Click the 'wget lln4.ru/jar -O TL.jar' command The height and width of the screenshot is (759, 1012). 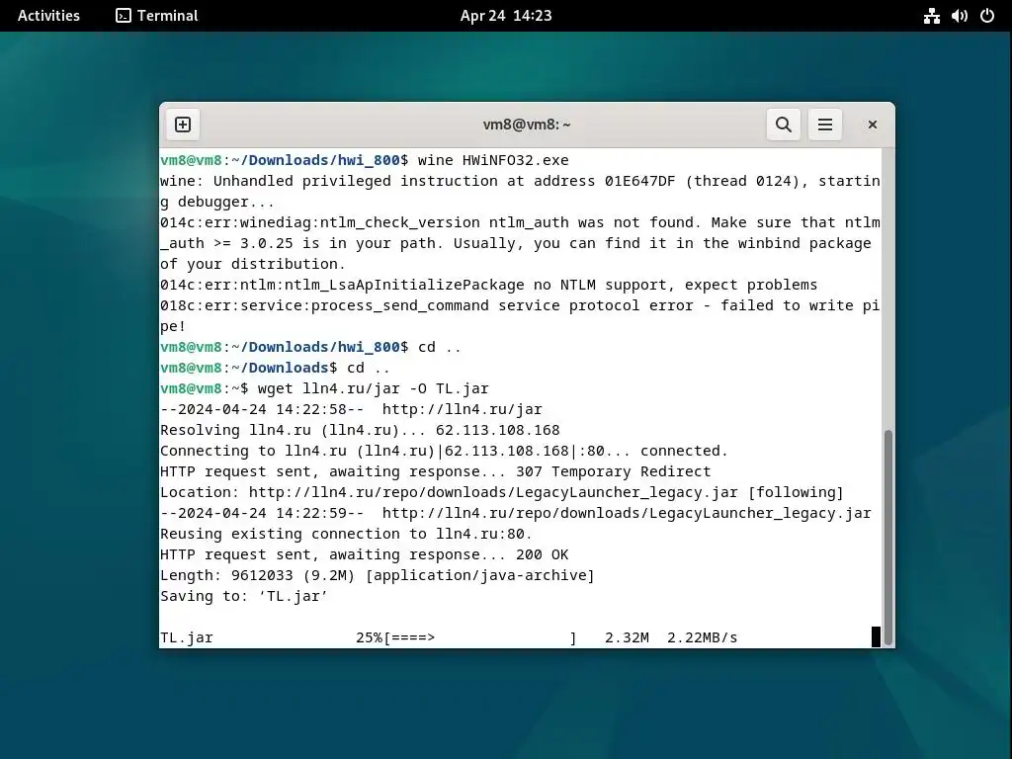click(373, 388)
